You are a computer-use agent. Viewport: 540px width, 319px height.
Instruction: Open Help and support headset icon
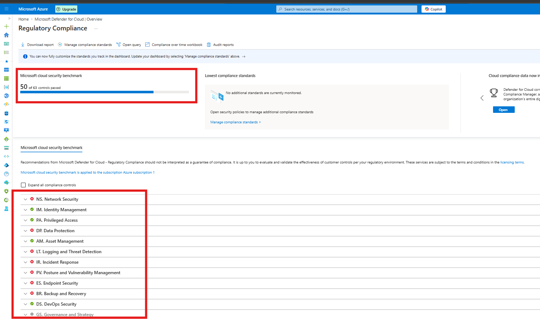(x=6, y=208)
